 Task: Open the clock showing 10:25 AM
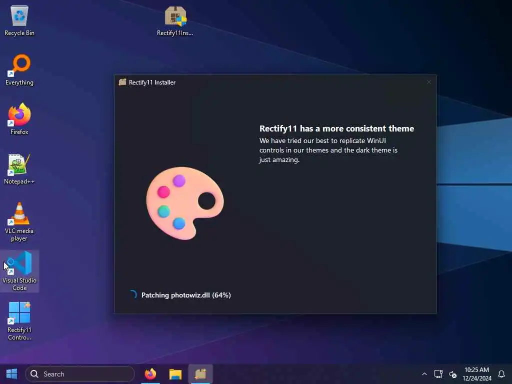(476, 374)
